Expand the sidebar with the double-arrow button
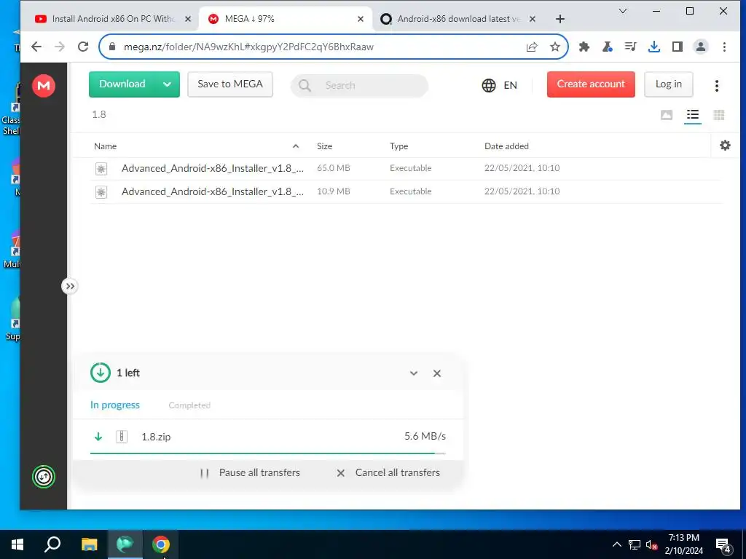746x559 pixels. pyautogui.click(x=70, y=286)
